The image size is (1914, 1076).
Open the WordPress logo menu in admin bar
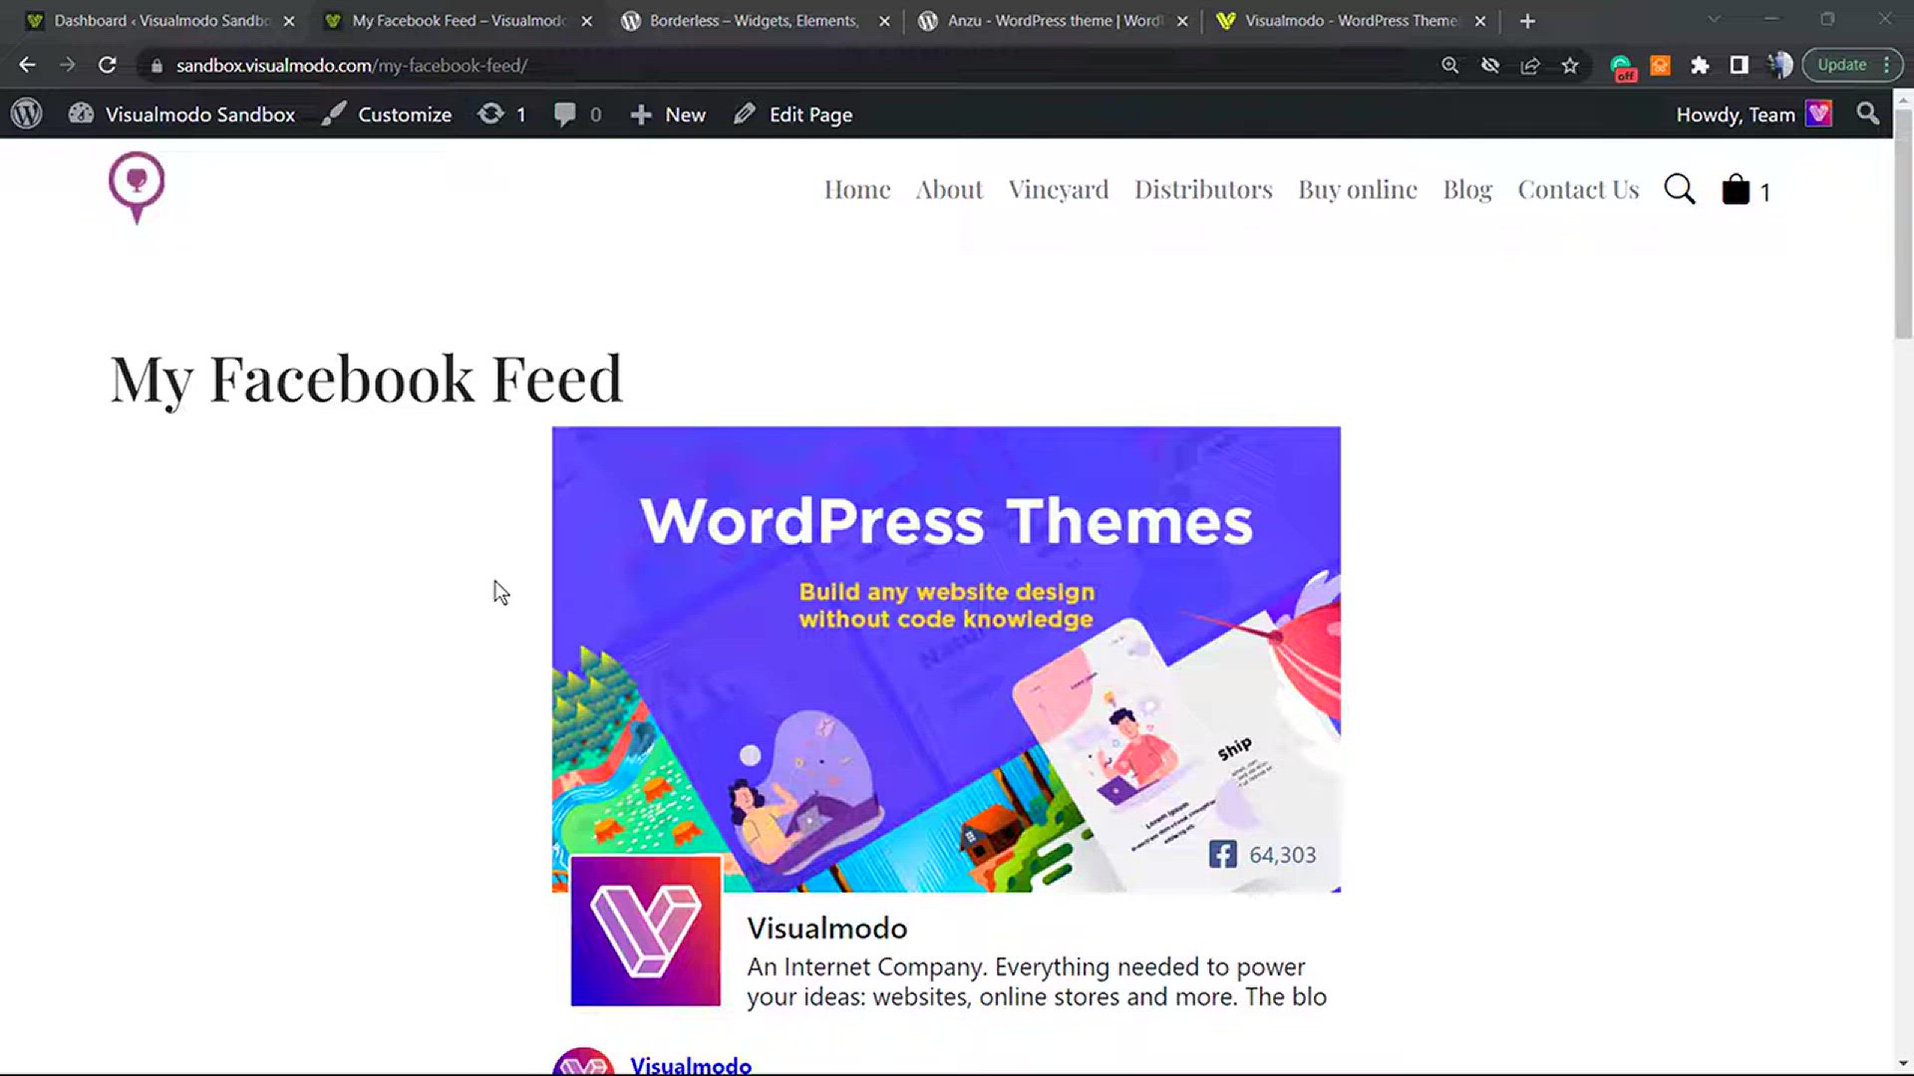[27, 114]
